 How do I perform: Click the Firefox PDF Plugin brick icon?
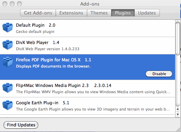pyautogui.click(x=8, y=62)
